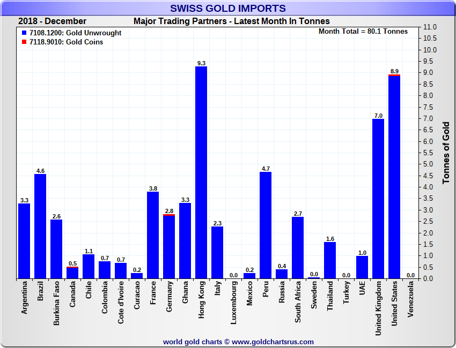Click the Brazil bar
This screenshot has width=456, height=348.
[40, 226]
